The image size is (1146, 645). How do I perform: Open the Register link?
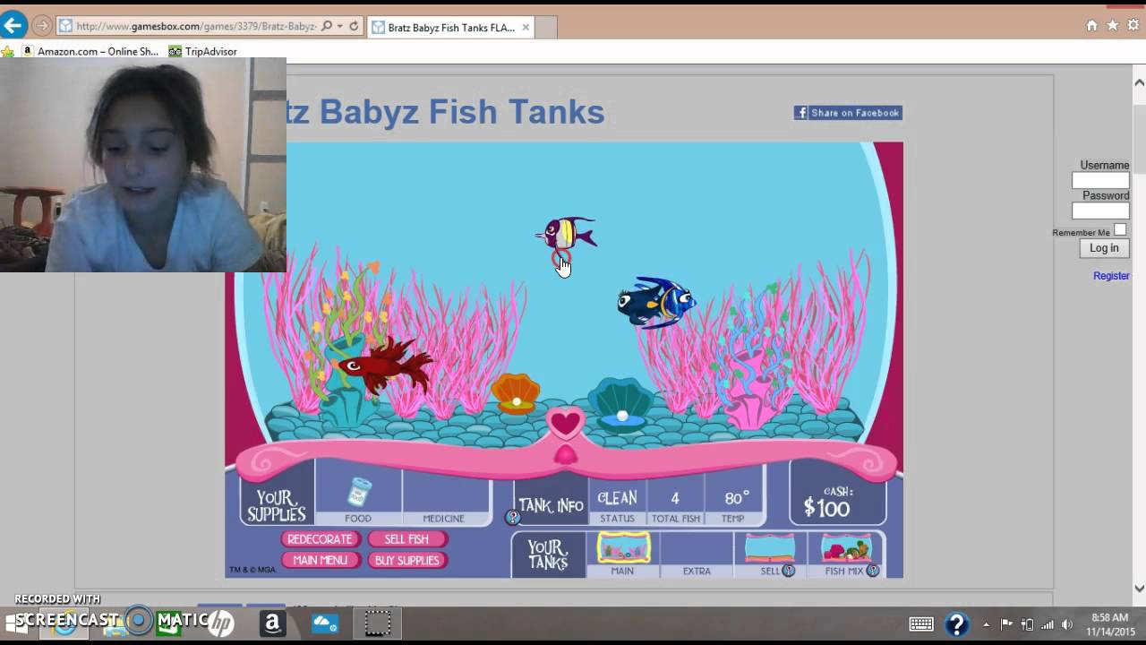[1111, 276]
